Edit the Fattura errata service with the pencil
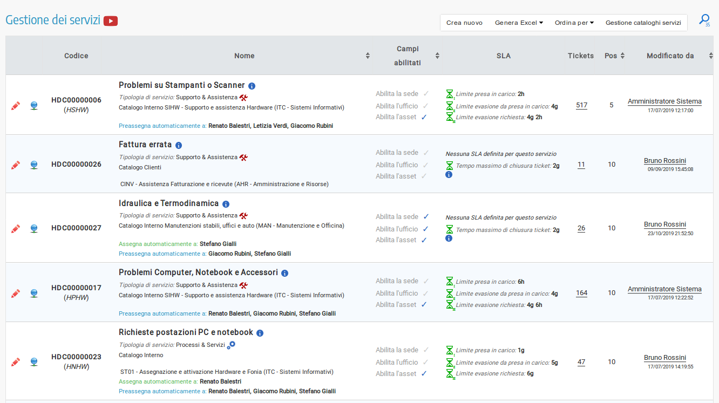Viewport: 719px width, 403px height. [x=16, y=165]
